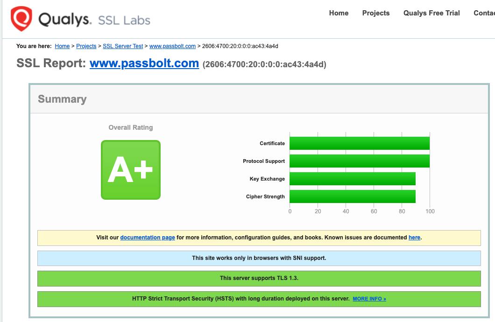Click the HSTS long duration notice text
Viewport: 495px width, 322px height.
pyautogui.click(x=241, y=299)
